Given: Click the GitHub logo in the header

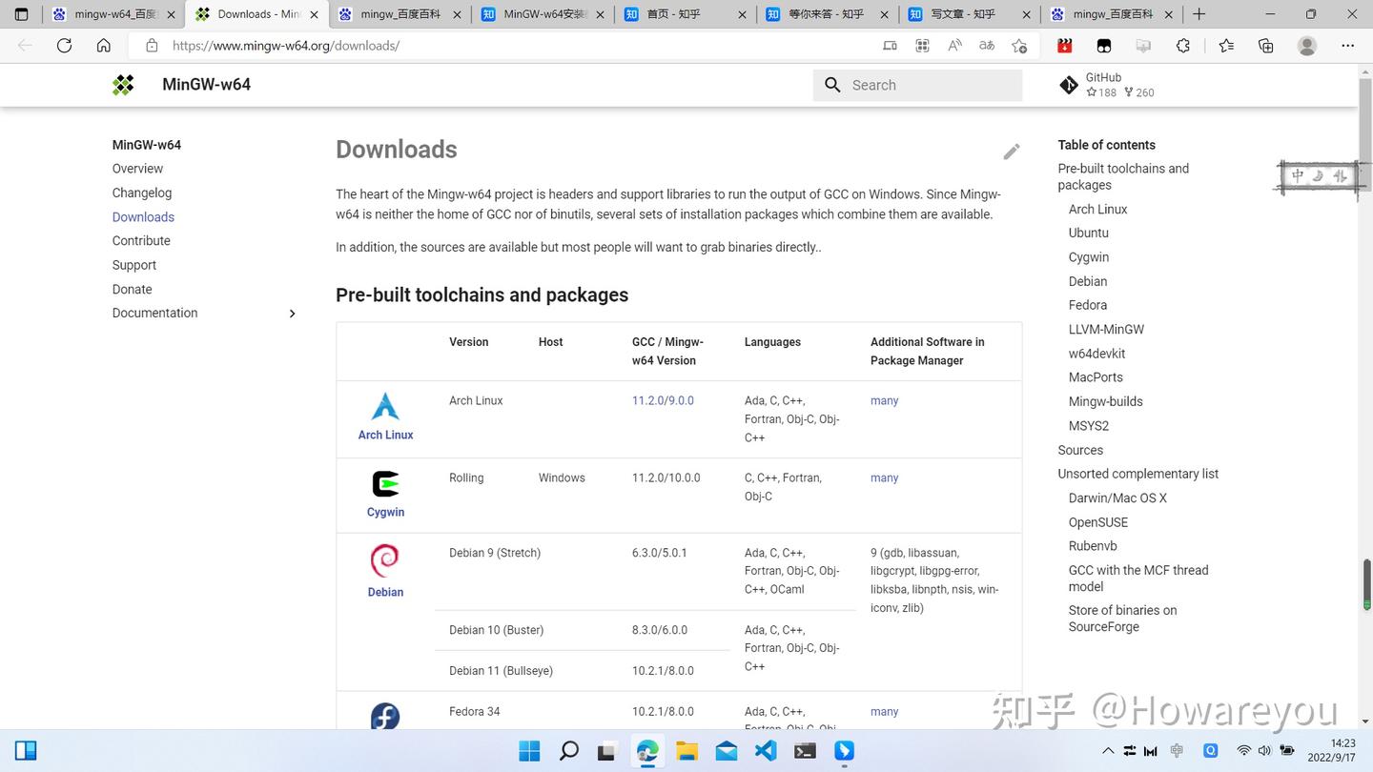Looking at the screenshot, I should (x=1069, y=84).
